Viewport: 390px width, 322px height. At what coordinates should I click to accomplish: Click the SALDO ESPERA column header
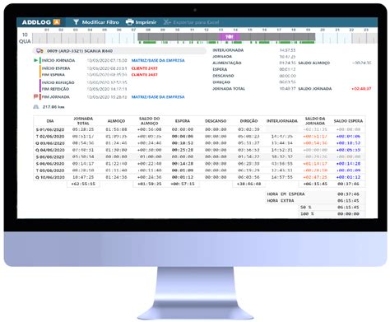point(348,121)
